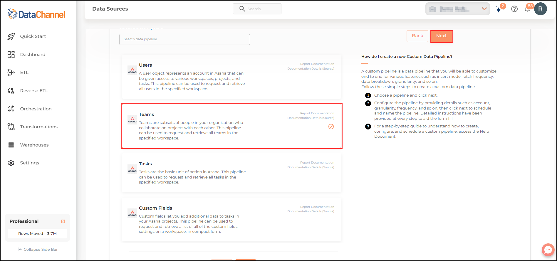The width and height of the screenshot is (557, 261).
Task: Open Professional plan external link icon
Action: [x=63, y=221]
